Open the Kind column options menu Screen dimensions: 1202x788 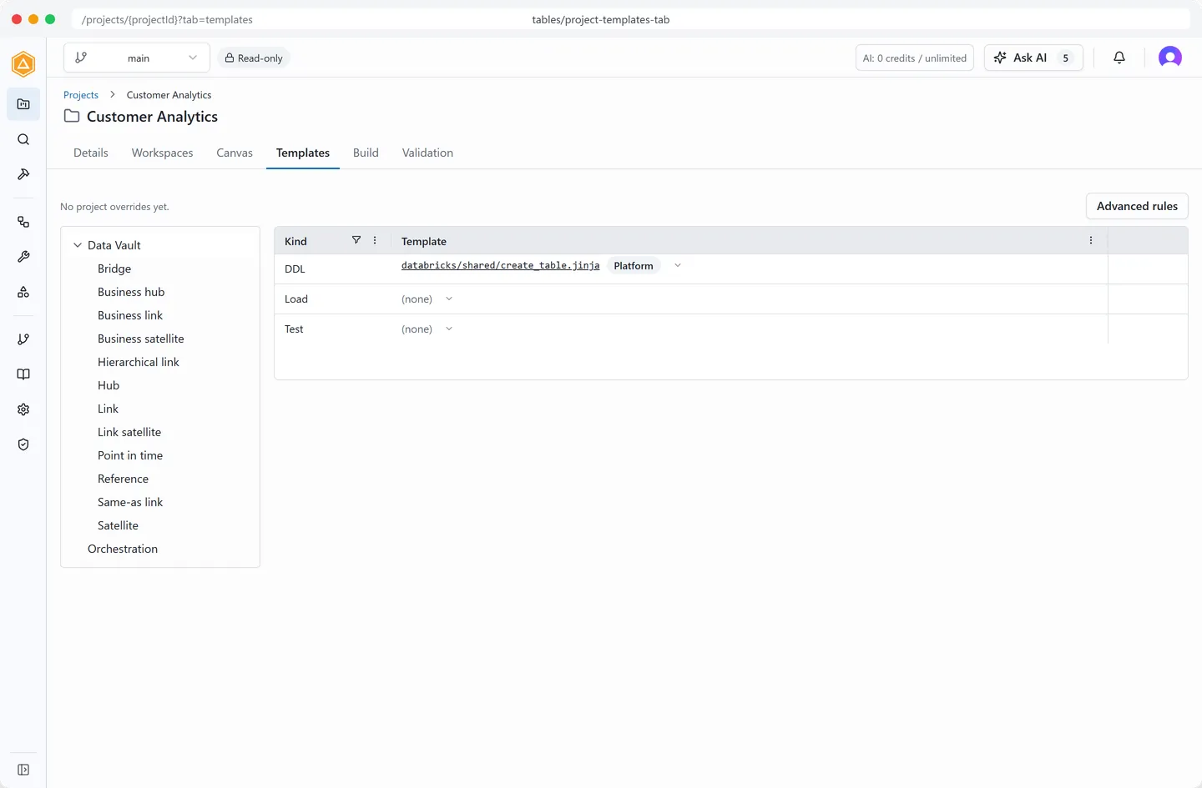coord(375,240)
